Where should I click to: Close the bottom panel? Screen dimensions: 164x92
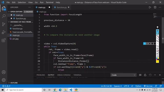coord(160,75)
